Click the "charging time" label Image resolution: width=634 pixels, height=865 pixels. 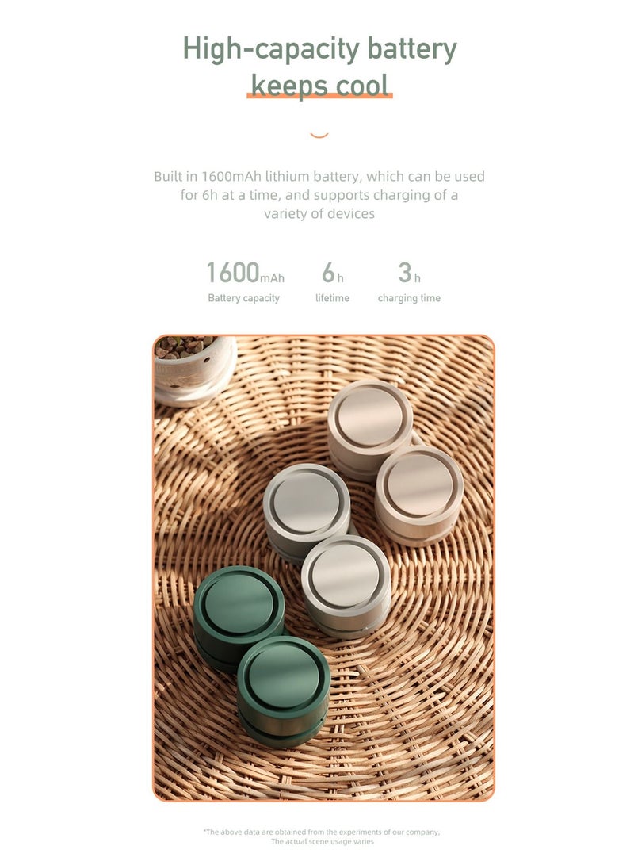coord(409,298)
